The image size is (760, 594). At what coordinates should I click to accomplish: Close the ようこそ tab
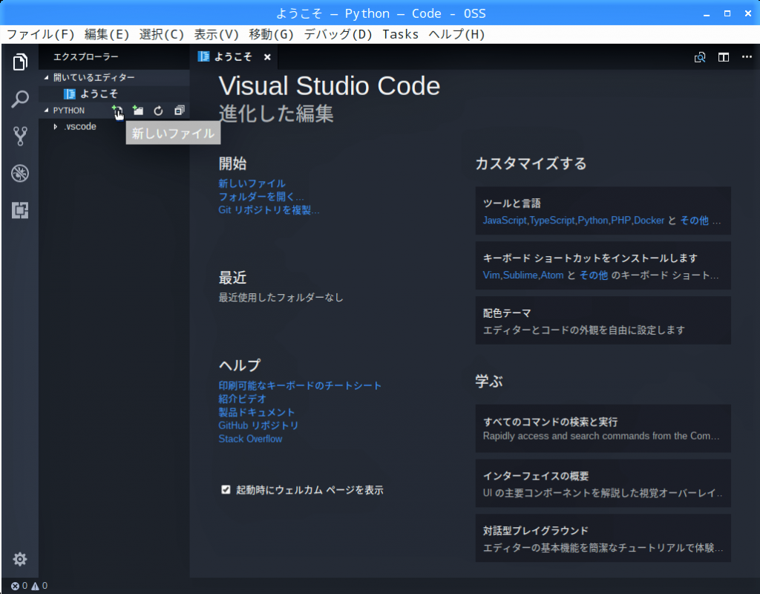pos(267,57)
